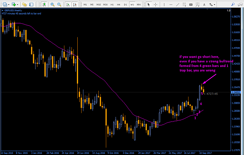
Task: Pick the horizontal line tool
Action: pyautogui.click(x=171, y=5)
